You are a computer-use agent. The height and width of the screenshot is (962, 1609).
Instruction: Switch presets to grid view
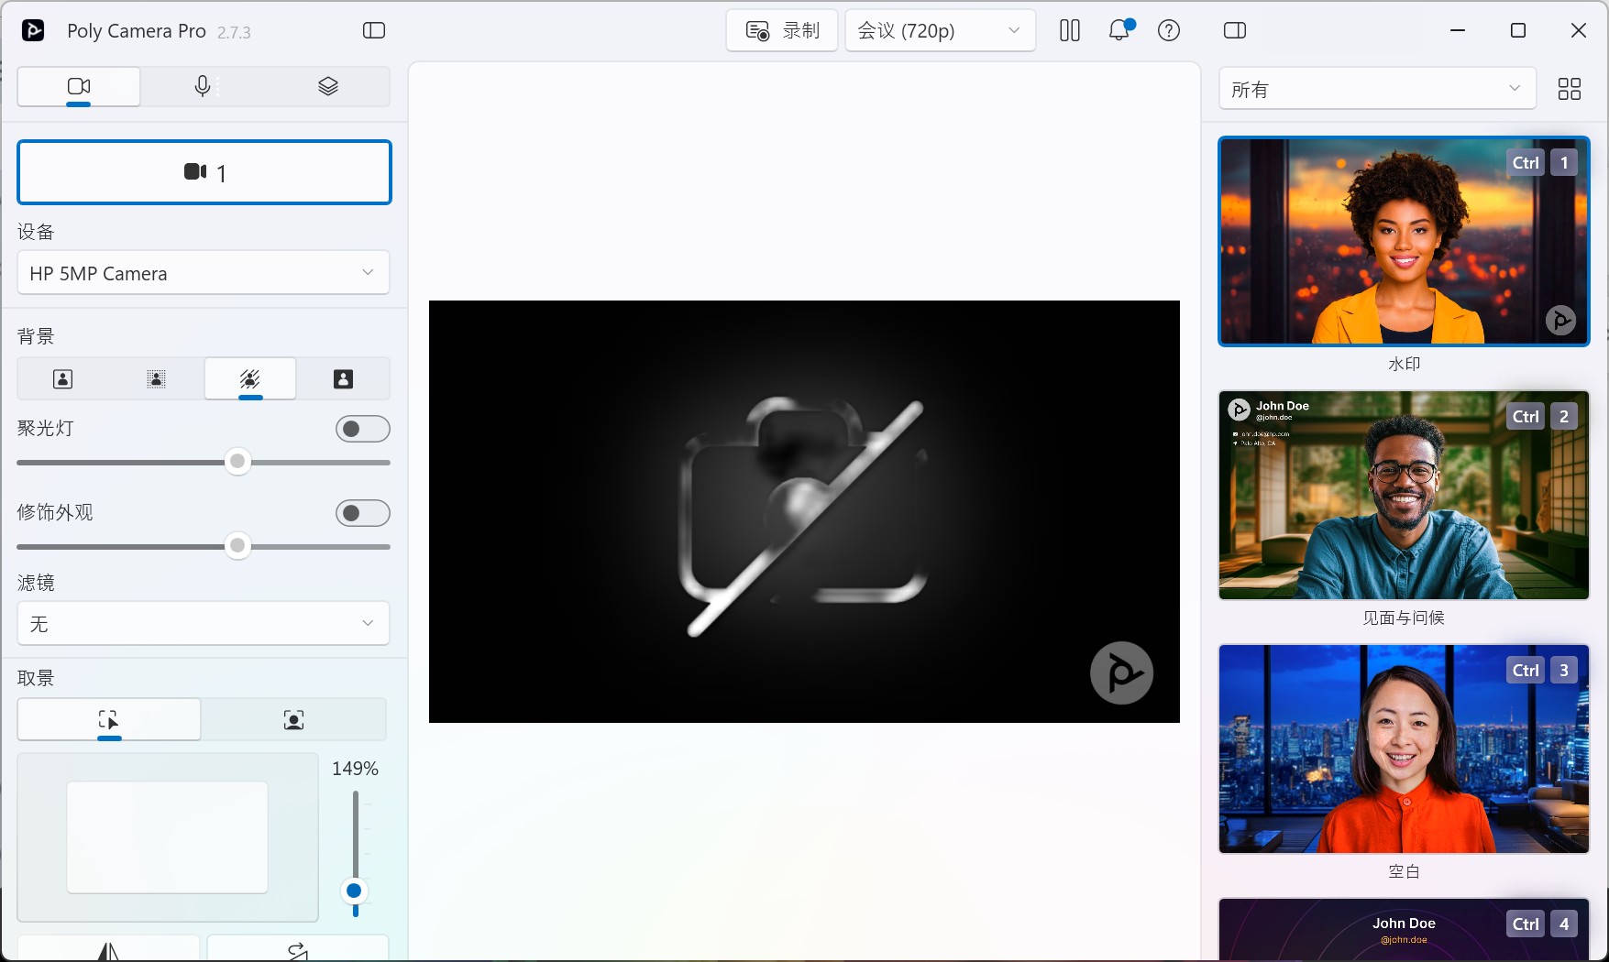click(1570, 89)
